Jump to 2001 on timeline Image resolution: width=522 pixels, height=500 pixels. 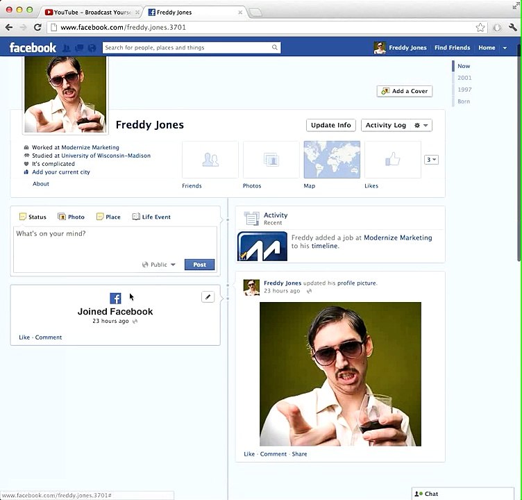coord(464,78)
